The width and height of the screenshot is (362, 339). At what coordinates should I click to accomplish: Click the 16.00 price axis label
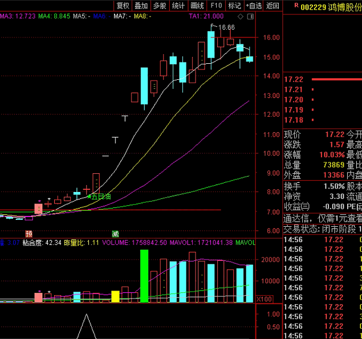point(271,38)
